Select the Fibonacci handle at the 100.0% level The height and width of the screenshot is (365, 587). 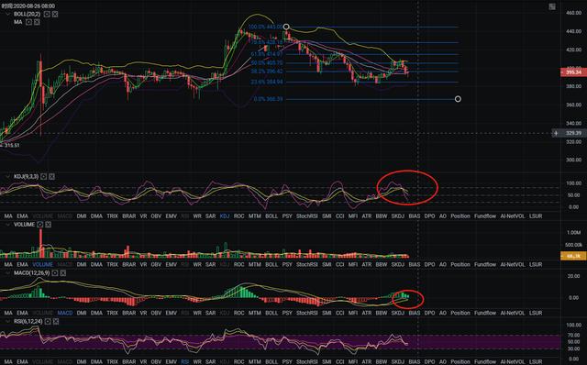[286, 27]
